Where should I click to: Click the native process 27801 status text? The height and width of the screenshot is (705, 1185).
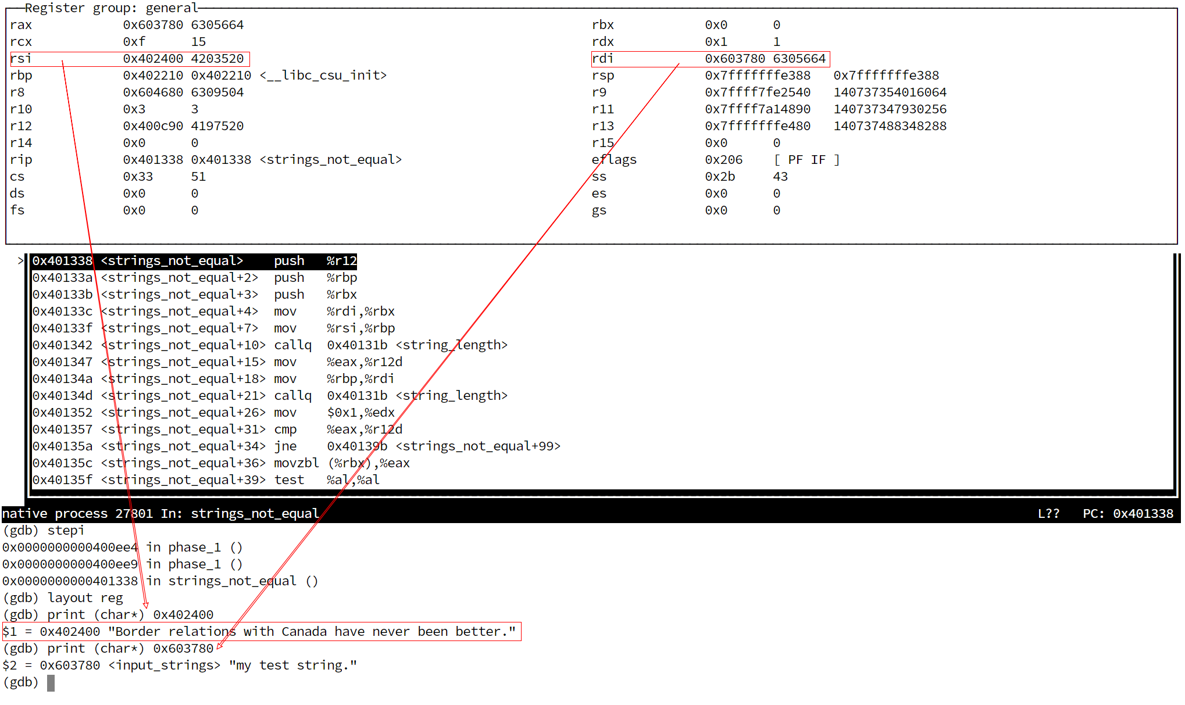pyautogui.click(x=78, y=513)
